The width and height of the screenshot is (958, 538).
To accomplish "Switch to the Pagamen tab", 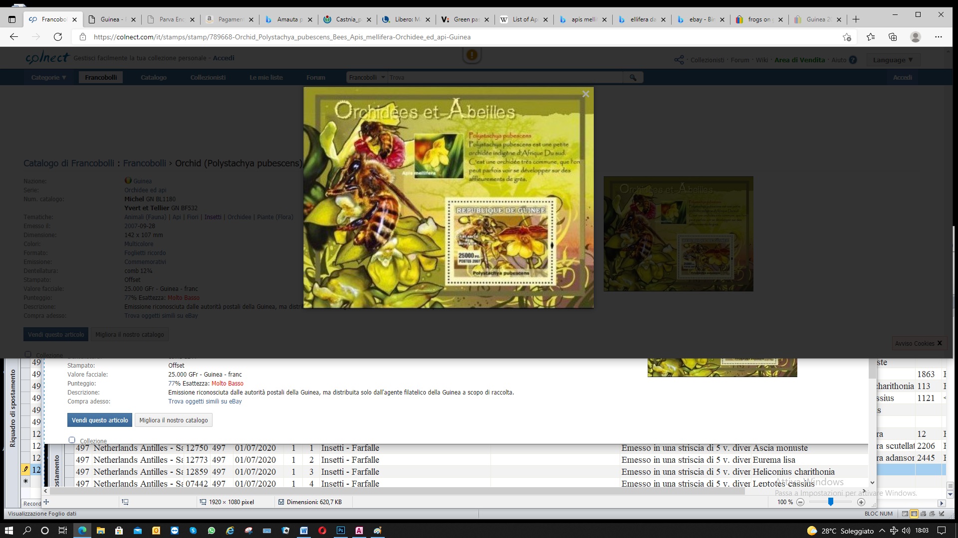I will click(x=231, y=19).
